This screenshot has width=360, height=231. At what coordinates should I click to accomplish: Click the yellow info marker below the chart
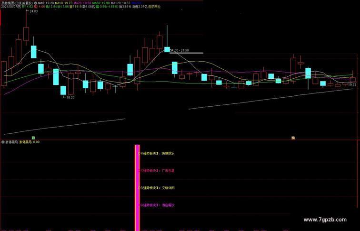tap(293, 138)
